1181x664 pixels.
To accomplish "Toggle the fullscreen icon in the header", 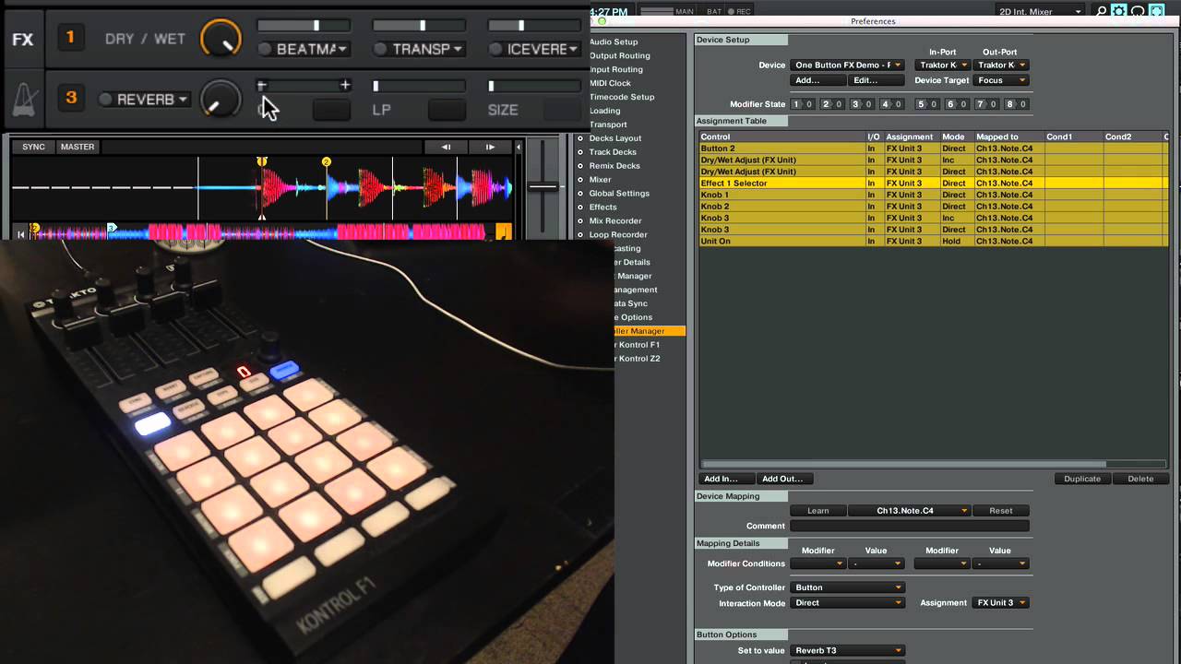I will pyautogui.click(x=1156, y=11).
